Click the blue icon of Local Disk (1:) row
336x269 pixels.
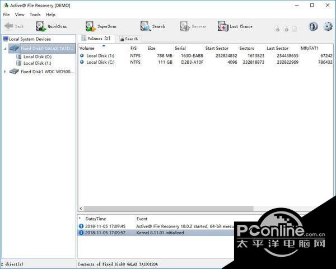(82, 55)
